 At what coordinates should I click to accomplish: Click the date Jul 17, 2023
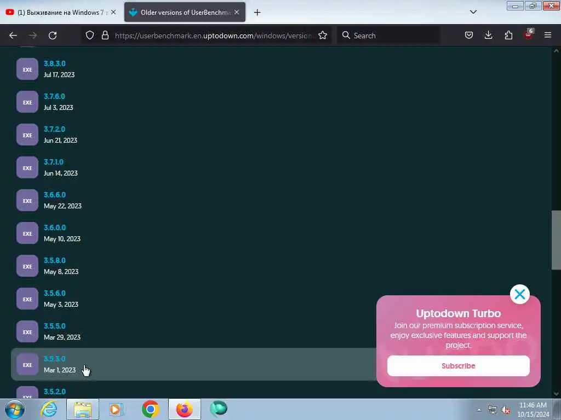coord(59,75)
